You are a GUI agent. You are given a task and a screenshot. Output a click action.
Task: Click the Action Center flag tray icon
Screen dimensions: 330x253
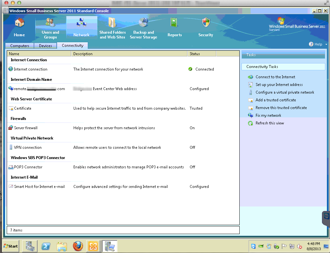(x=284, y=246)
